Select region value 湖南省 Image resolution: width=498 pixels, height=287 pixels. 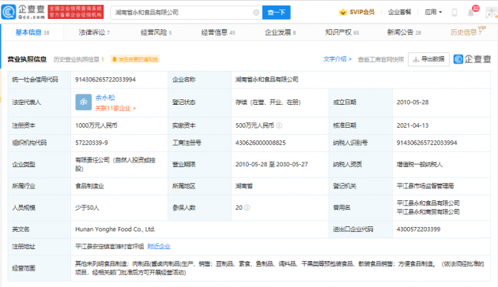pyautogui.click(x=244, y=186)
